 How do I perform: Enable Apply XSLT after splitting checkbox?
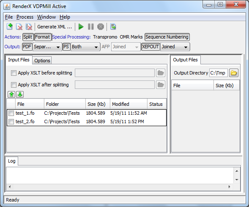(14, 85)
